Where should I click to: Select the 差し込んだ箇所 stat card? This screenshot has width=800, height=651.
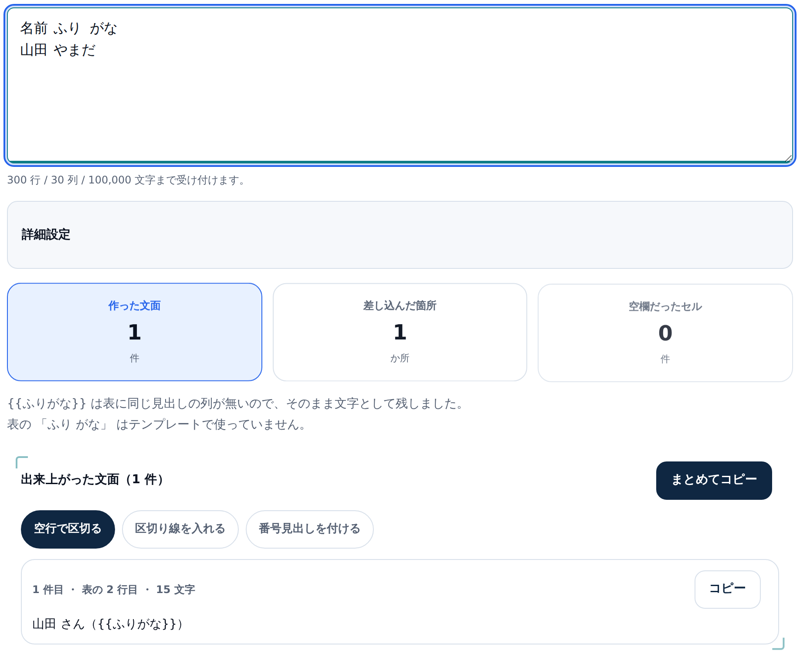point(400,332)
